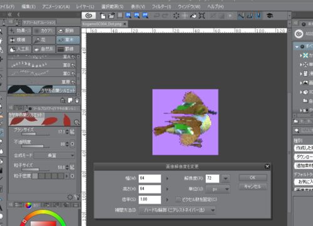Select the 草木 sub tool group
This screenshot has height=226, width=313.
tap(68, 40)
